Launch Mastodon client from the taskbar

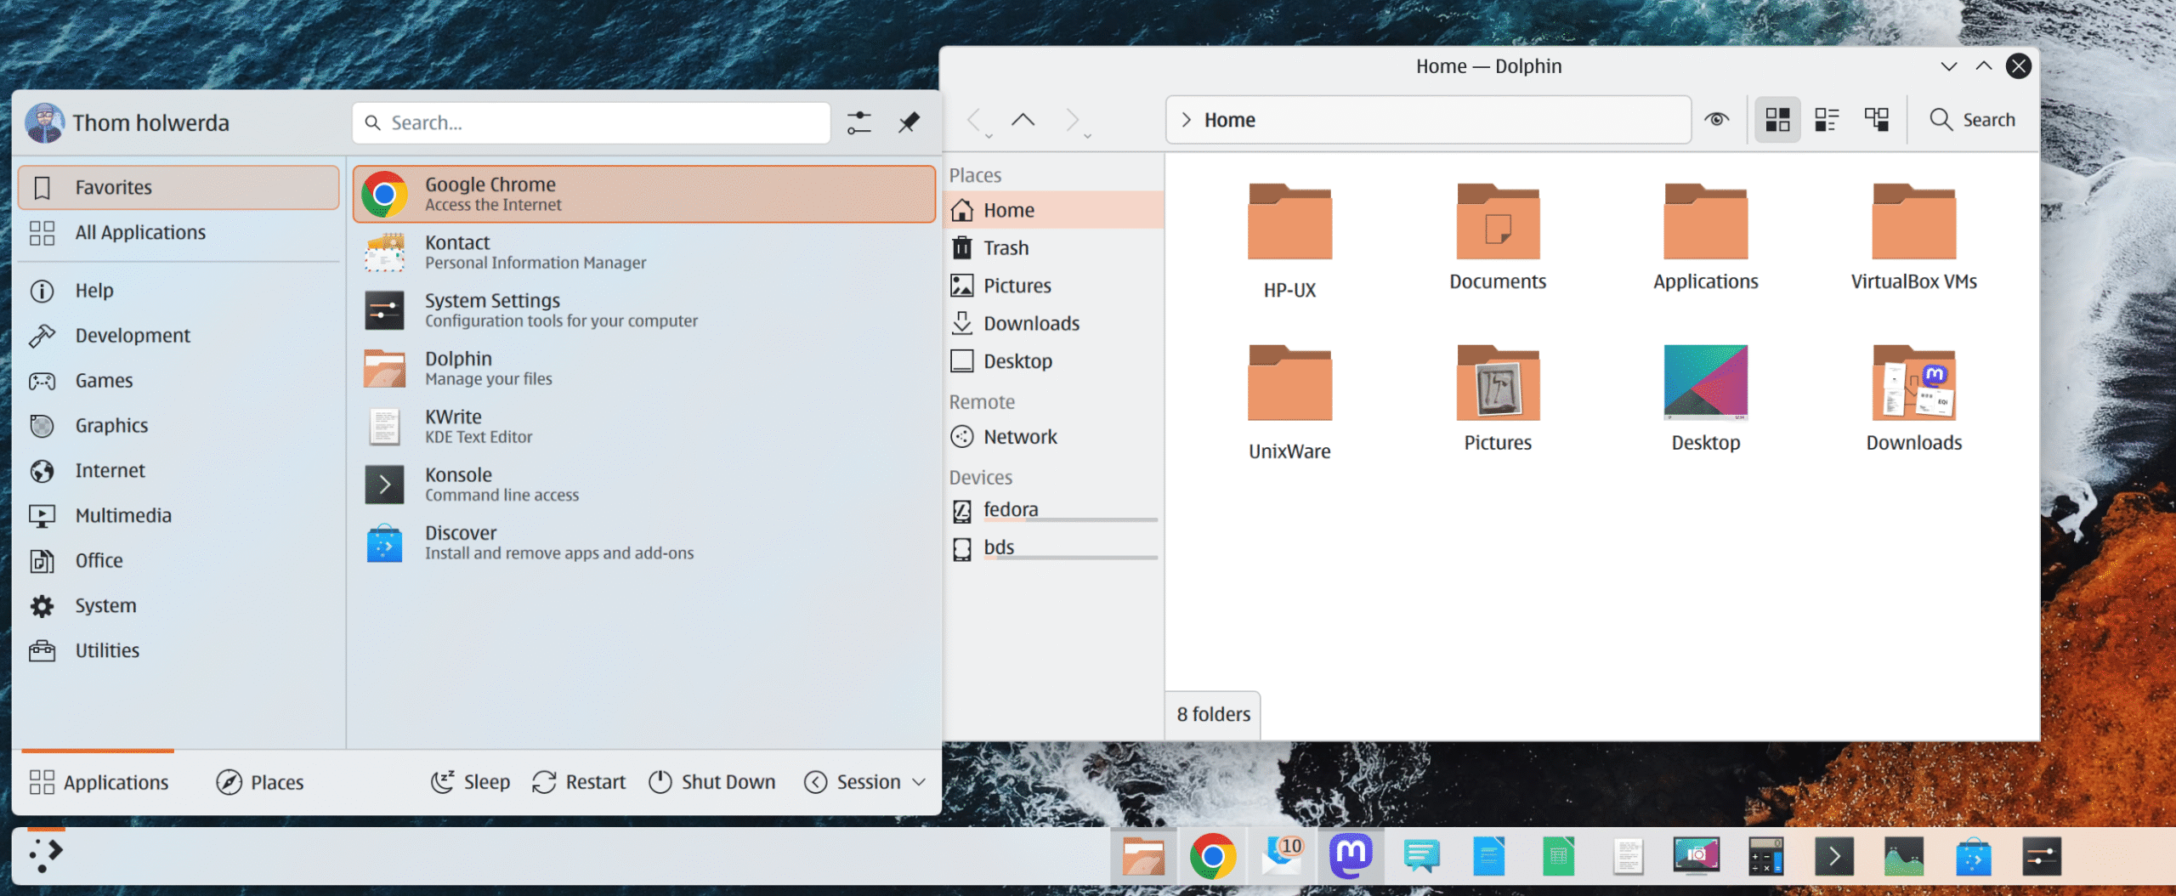coord(1351,856)
